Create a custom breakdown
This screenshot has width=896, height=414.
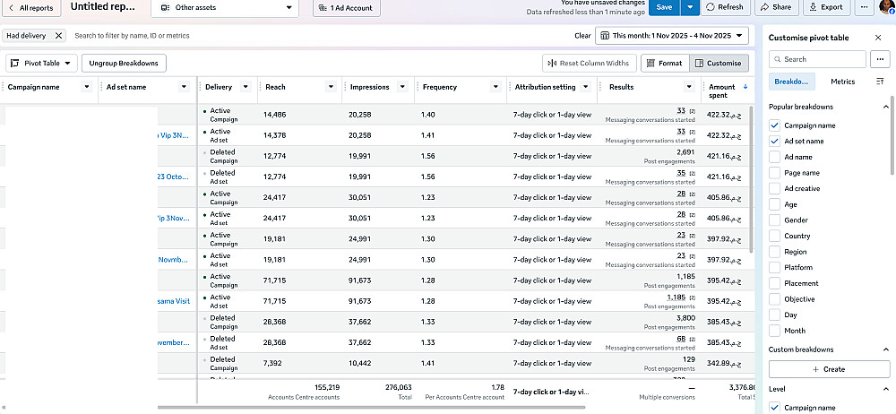point(828,369)
